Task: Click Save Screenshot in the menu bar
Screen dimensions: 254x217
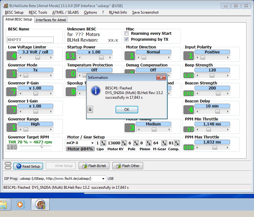Action: click(145, 12)
